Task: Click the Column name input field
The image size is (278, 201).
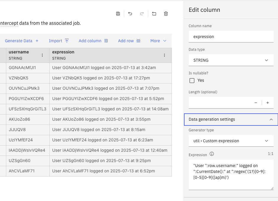Action: 231,37
